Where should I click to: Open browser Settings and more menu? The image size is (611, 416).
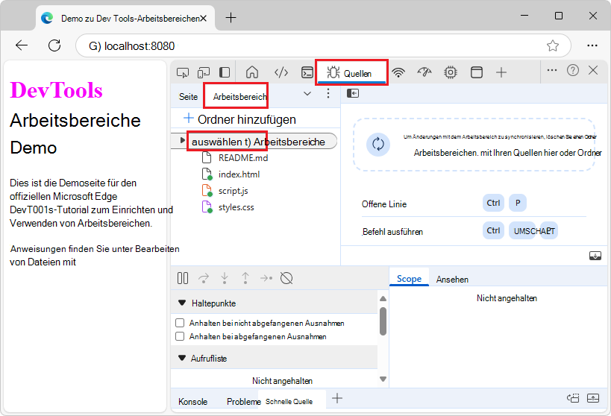[592, 45]
